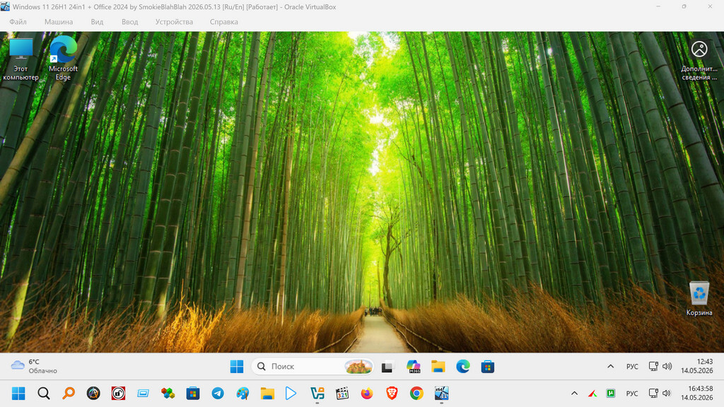Open the Вид menu in VirtualBox
Viewport: 724px width, 407px height.
click(97, 22)
